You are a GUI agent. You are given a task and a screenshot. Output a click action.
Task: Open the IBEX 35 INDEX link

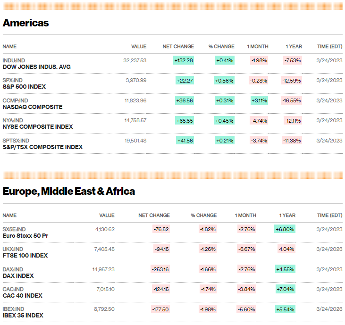coord(23,315)
